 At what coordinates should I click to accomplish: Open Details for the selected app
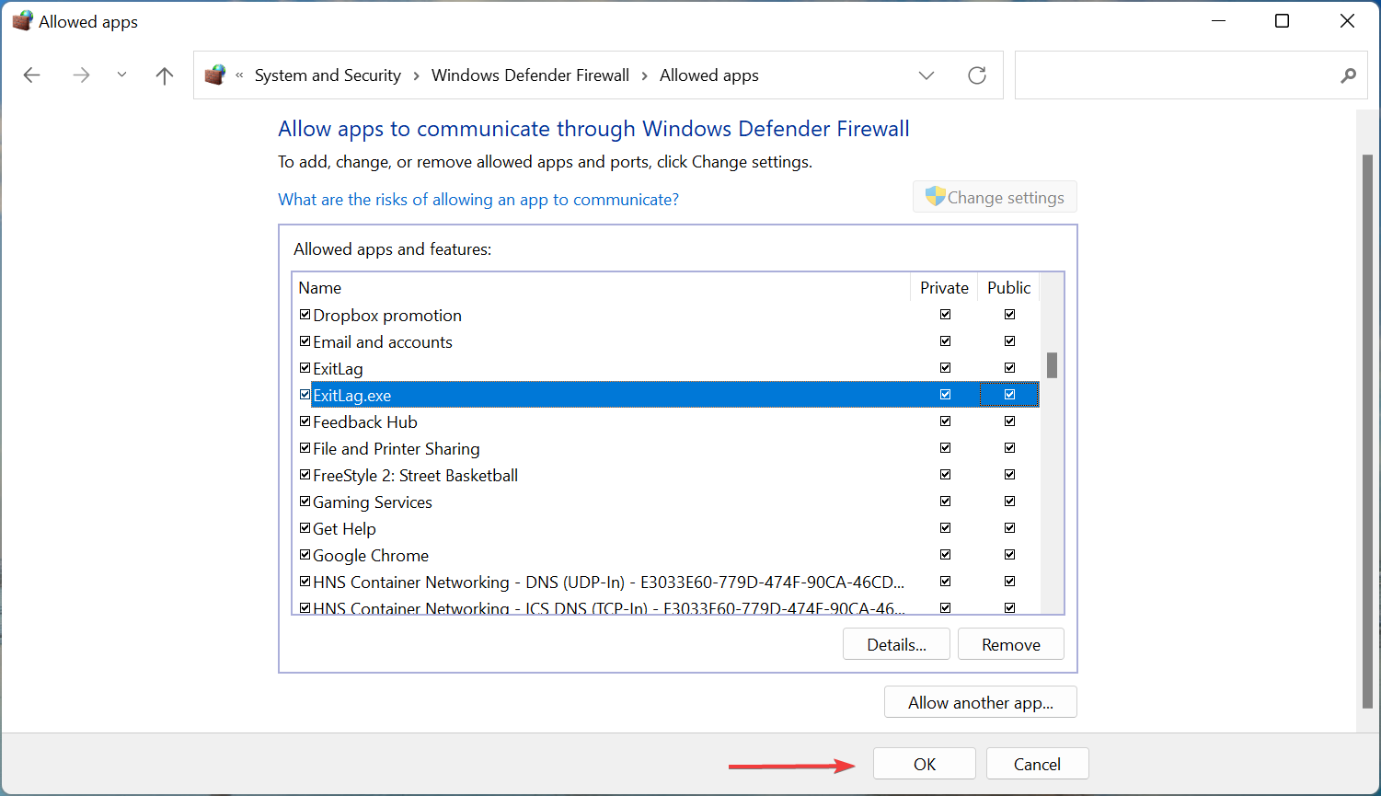896,644
